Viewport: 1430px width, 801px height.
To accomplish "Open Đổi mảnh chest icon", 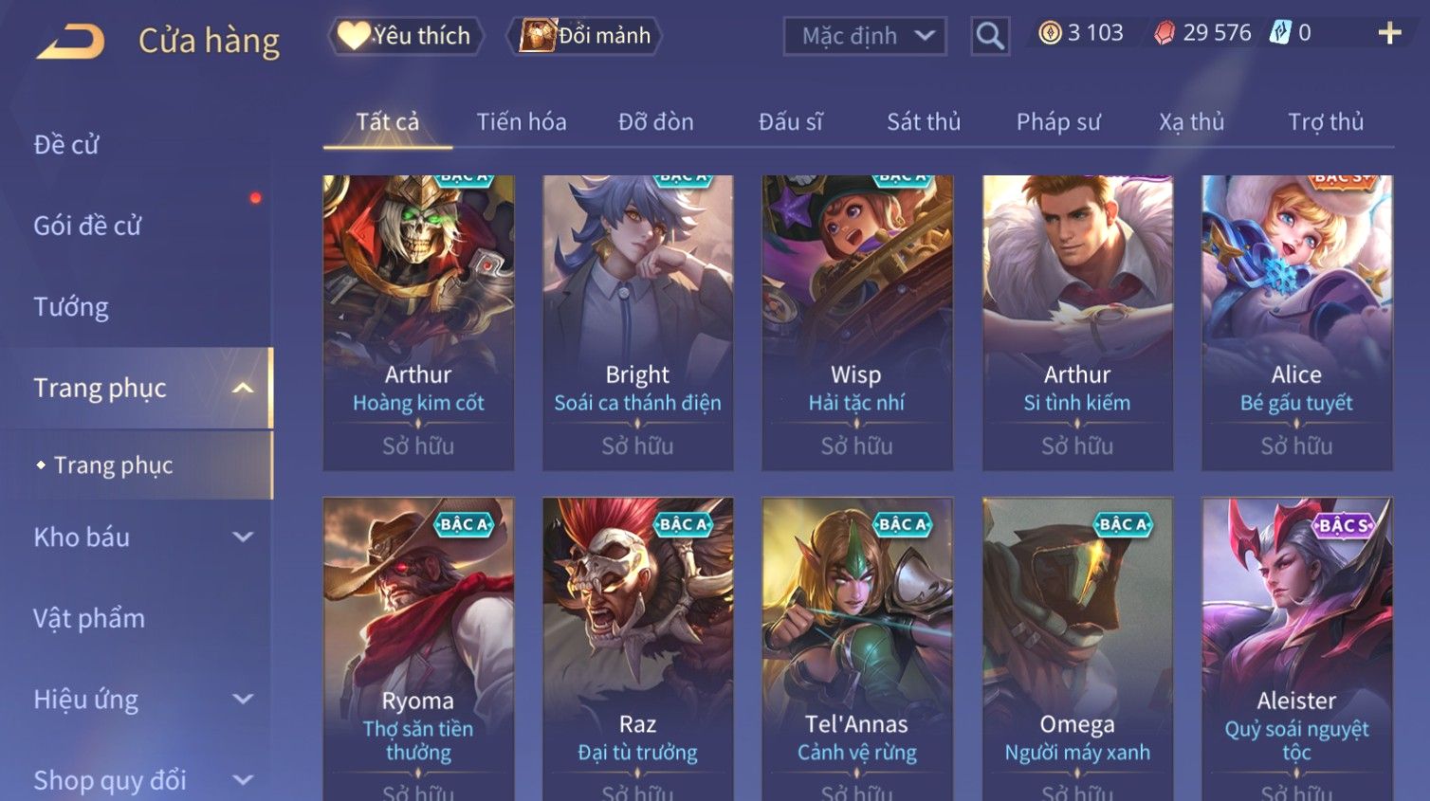I will click(538, 36).
